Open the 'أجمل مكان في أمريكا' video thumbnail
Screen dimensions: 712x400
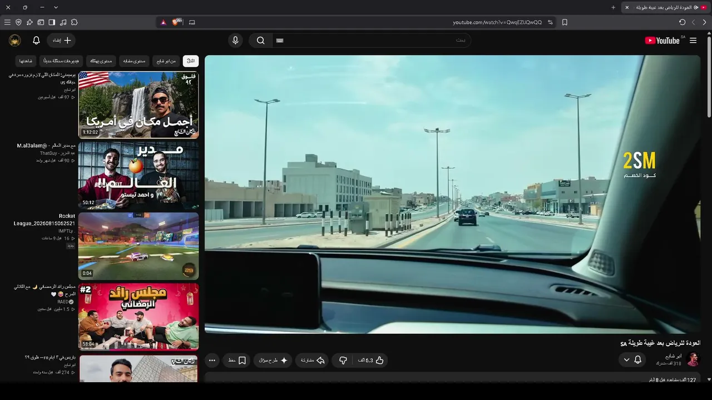click(139, 104)
